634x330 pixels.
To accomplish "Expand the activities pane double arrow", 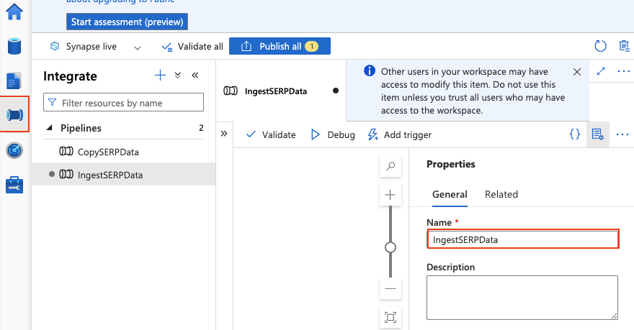I will tap(223, 134).
